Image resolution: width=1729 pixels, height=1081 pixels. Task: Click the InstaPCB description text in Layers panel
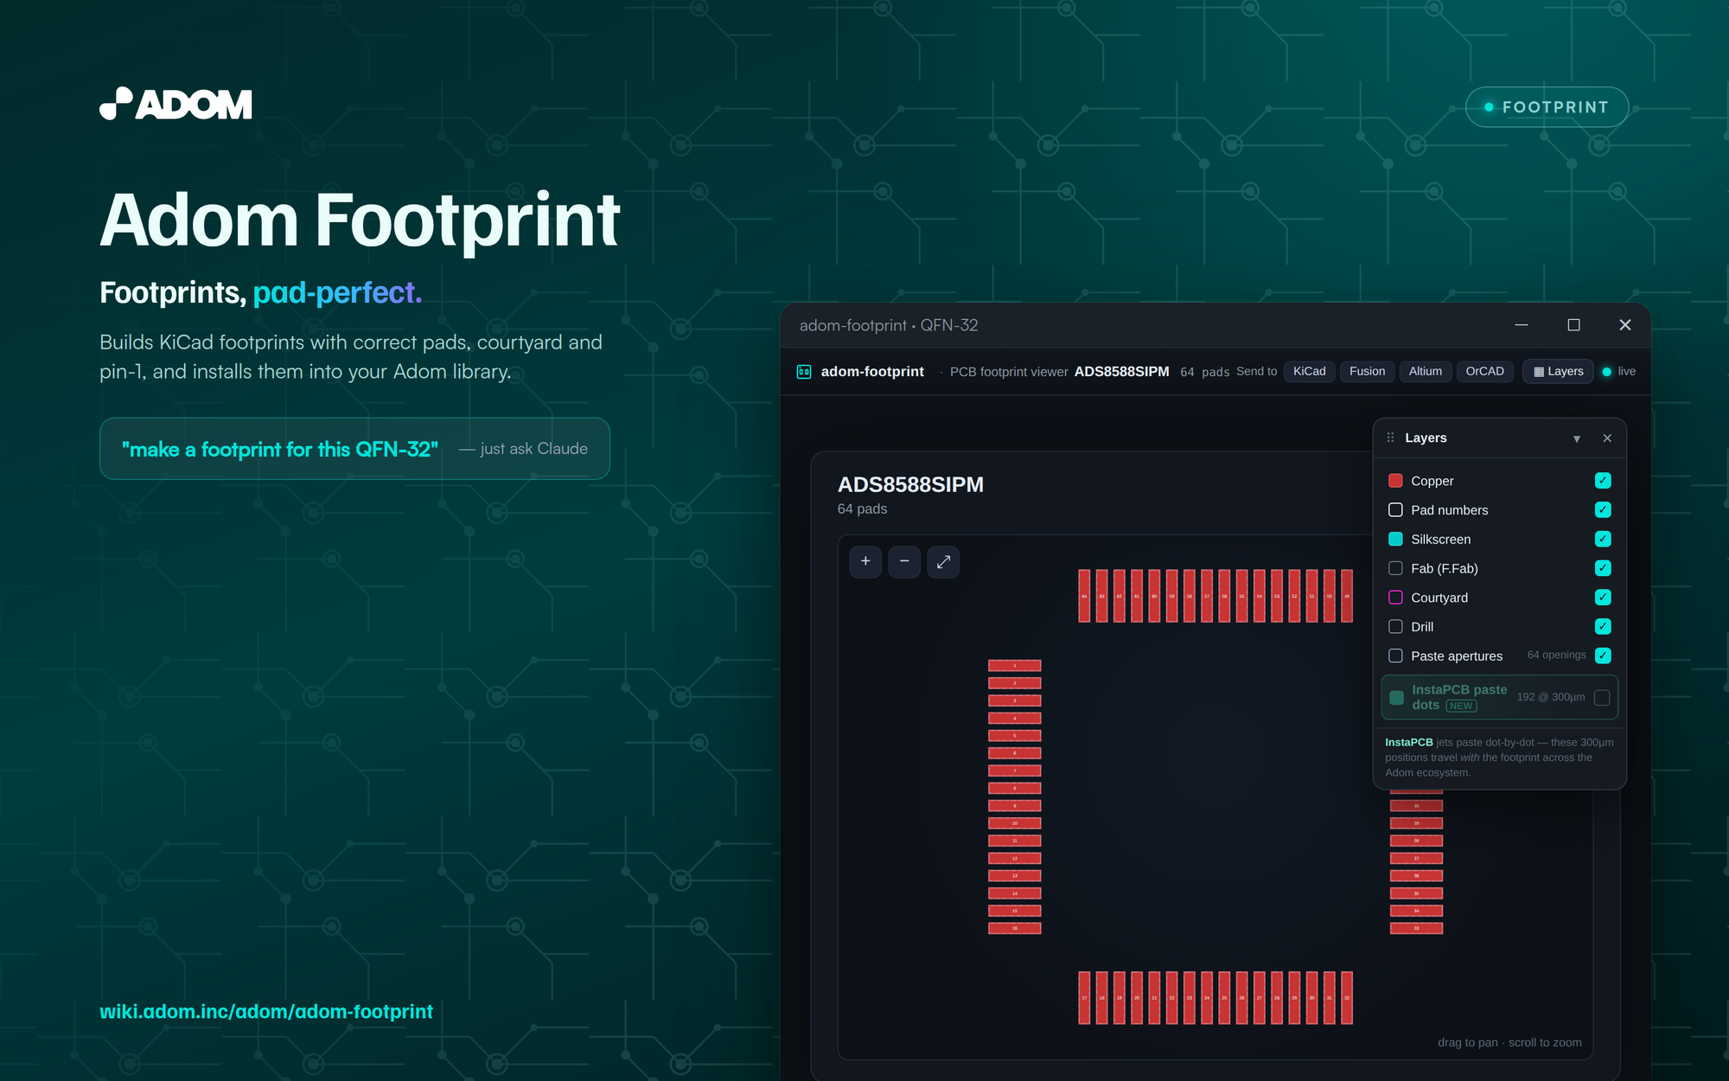click(x=1499, y=758)
